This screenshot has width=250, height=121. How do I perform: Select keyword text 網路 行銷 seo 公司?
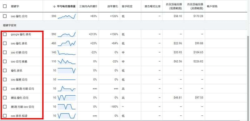coord(23,107)
